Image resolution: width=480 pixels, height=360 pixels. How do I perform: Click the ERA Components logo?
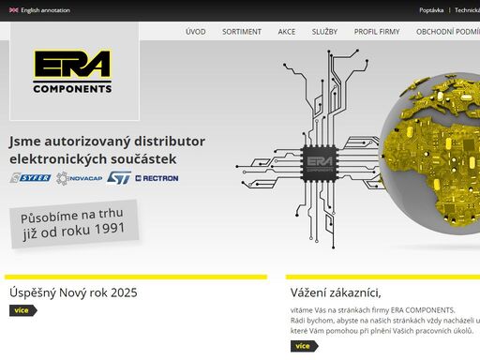[x=72, y=71]
